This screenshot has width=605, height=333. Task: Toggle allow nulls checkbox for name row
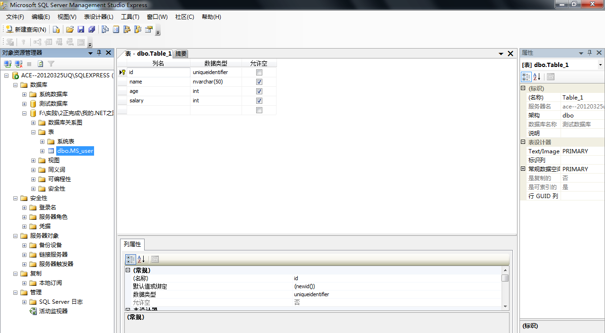click(x=259, y=82)
